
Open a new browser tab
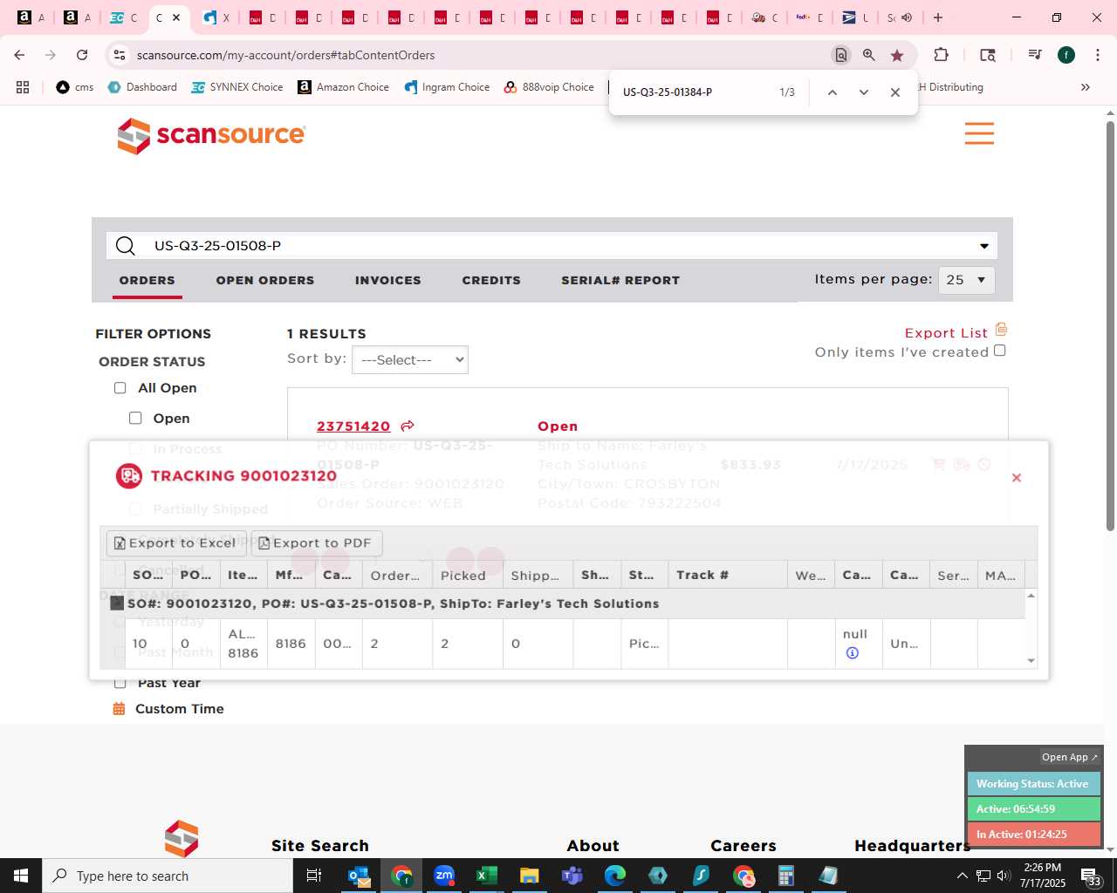[938, 17]
